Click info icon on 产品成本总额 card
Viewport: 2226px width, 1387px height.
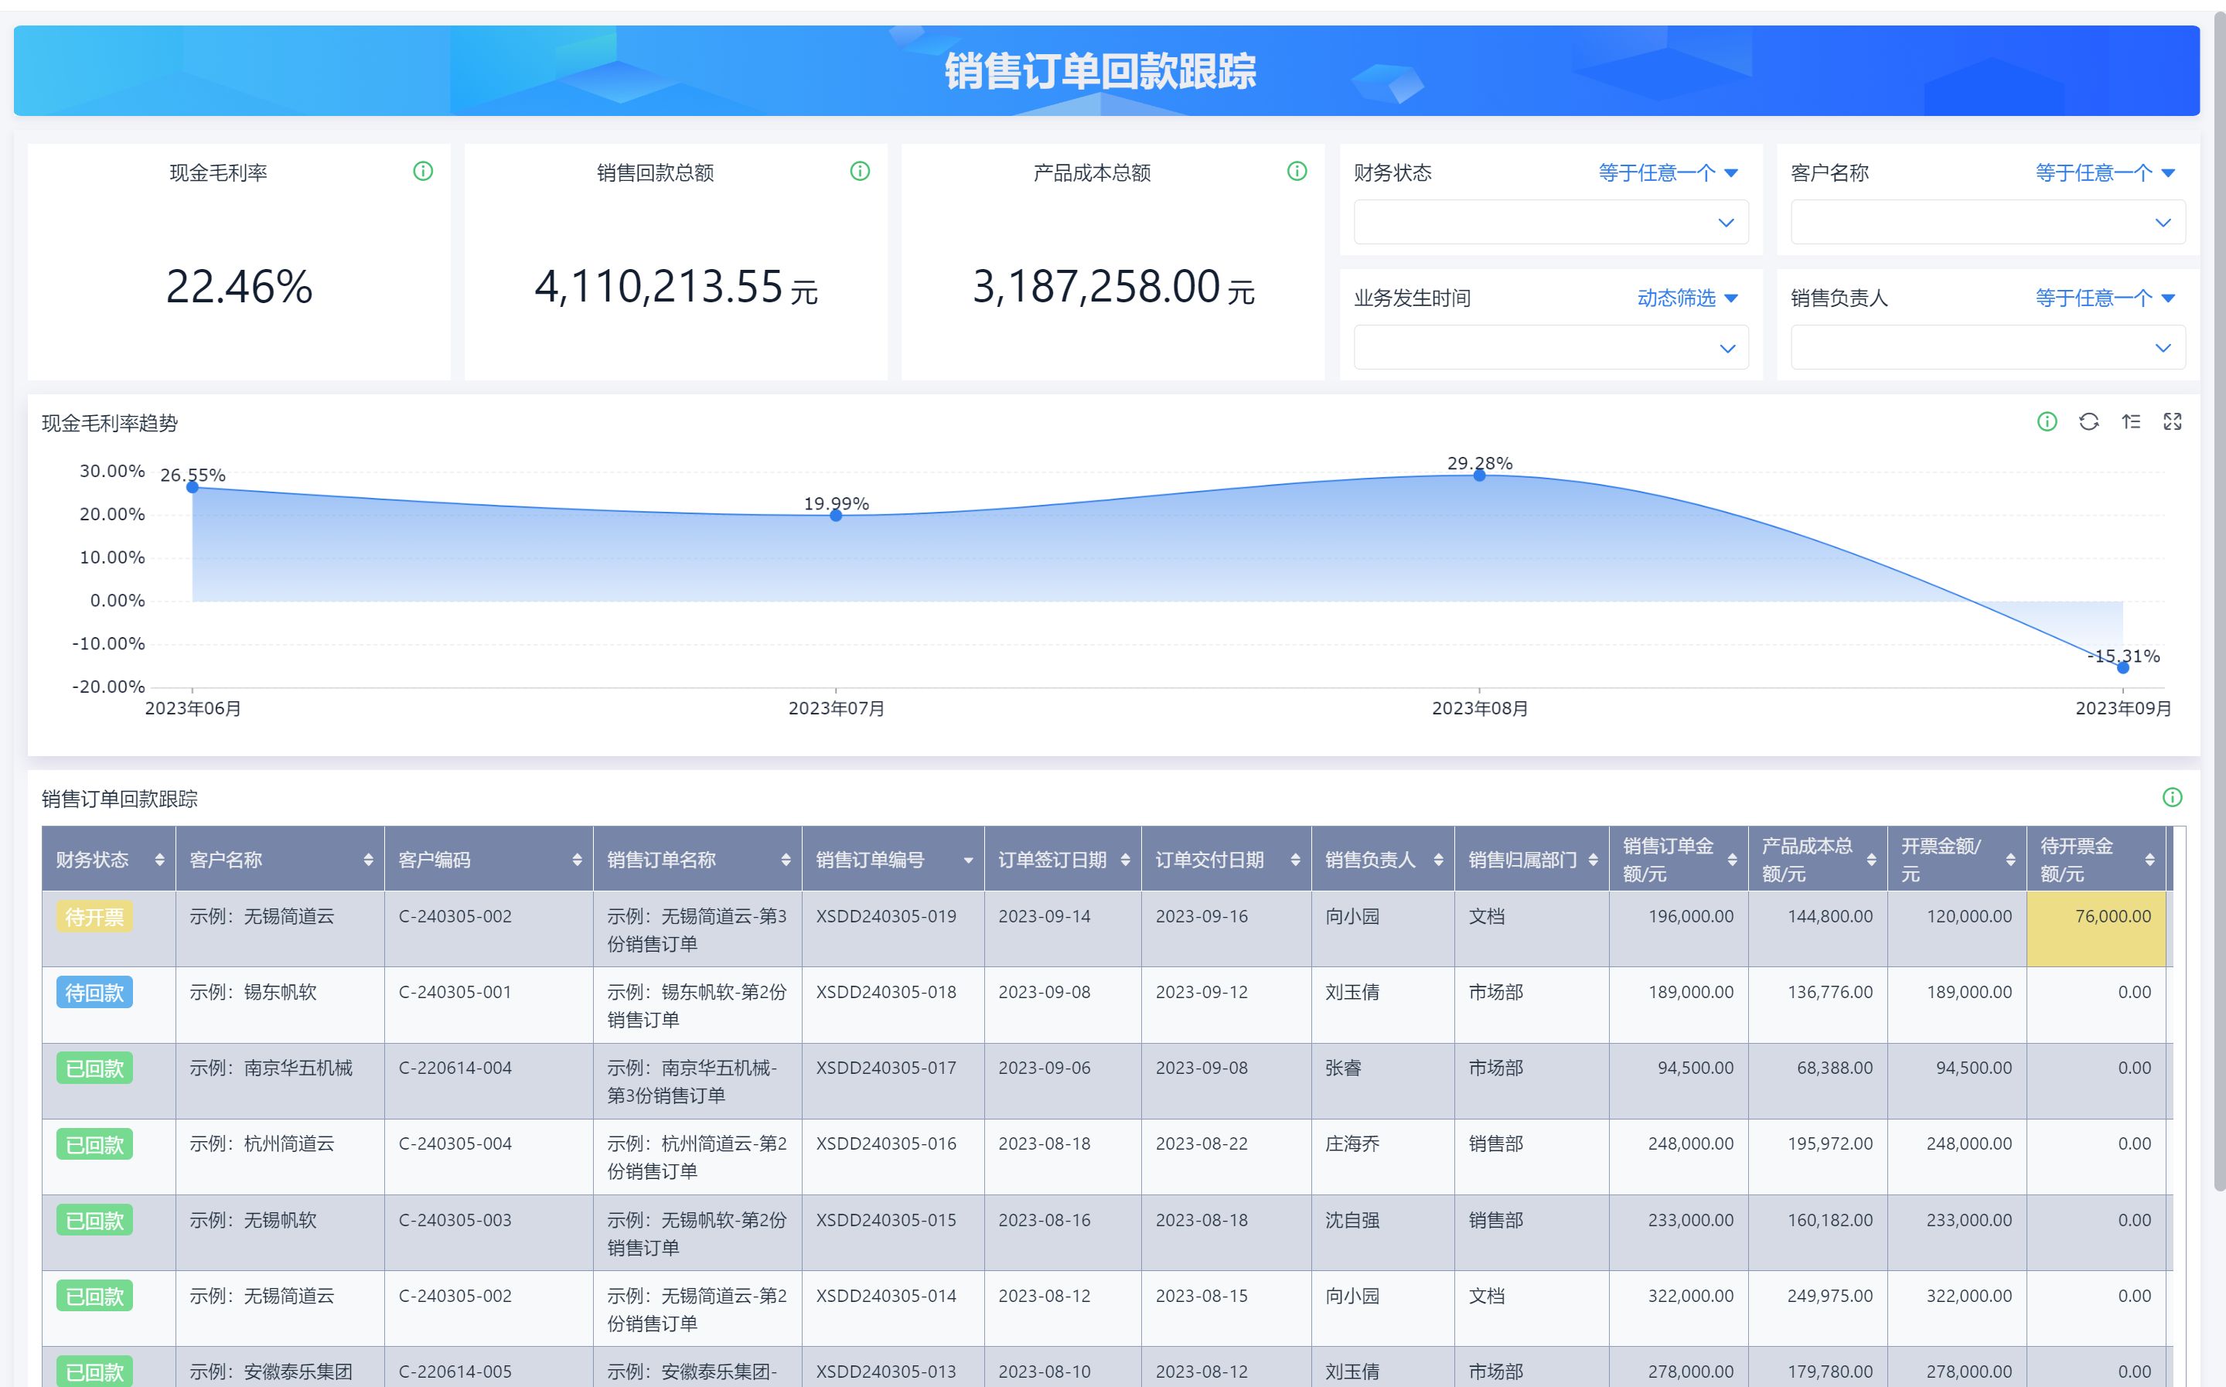click(x=1297, y=172)
